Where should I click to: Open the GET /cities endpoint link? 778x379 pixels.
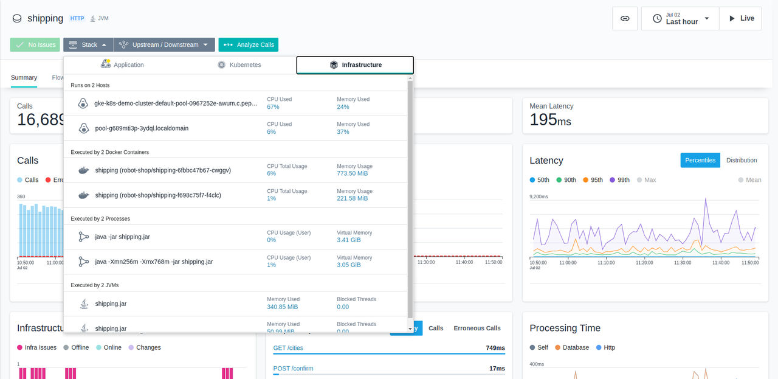pyautogui.click(x=288, y=348)
